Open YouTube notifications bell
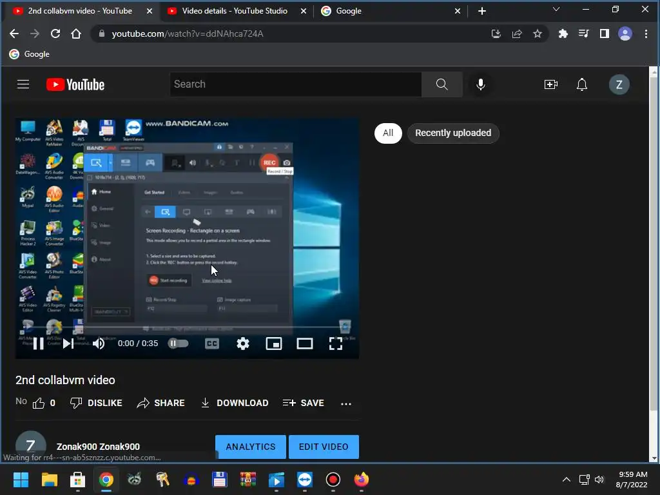The height and width of the screenshot is (495, 660). [582, 84]
